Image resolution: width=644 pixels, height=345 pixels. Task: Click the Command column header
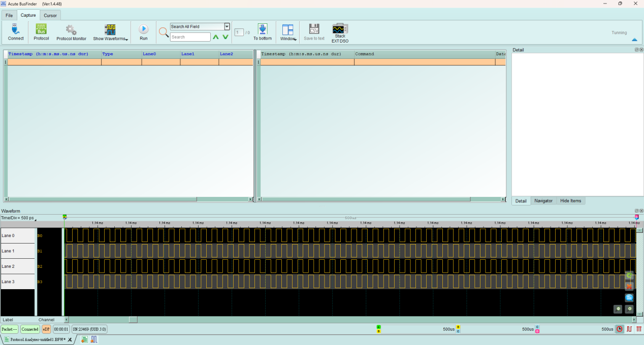[x=425, y=54]
